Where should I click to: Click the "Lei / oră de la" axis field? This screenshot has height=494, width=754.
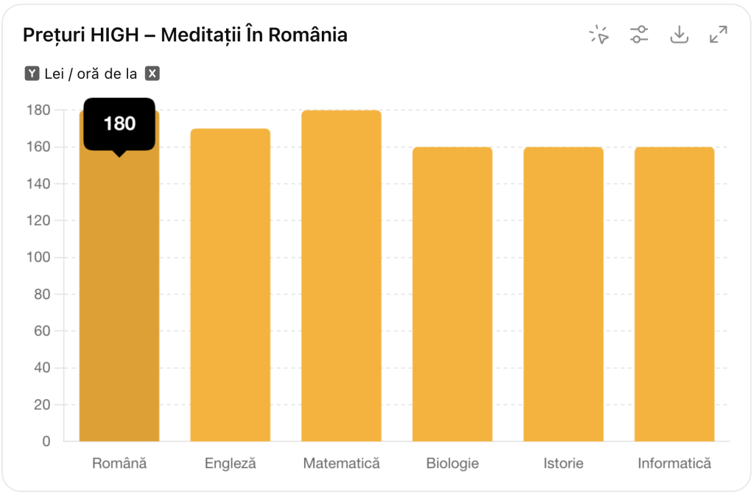(x=91, y=74)
